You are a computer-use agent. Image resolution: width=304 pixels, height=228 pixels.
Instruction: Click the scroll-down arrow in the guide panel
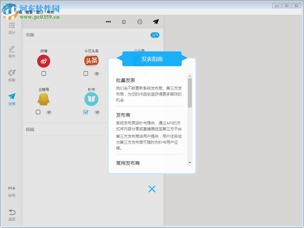coord(190,162)
